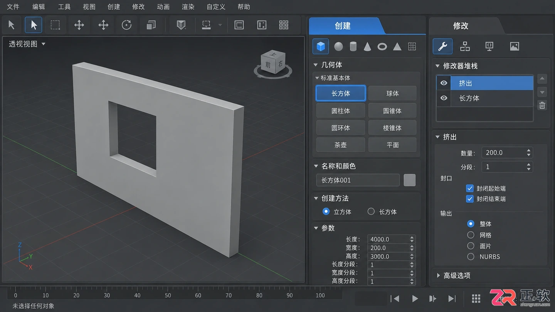
Task: Choose the dashed rectangular selection region tool
Action: 55,25
